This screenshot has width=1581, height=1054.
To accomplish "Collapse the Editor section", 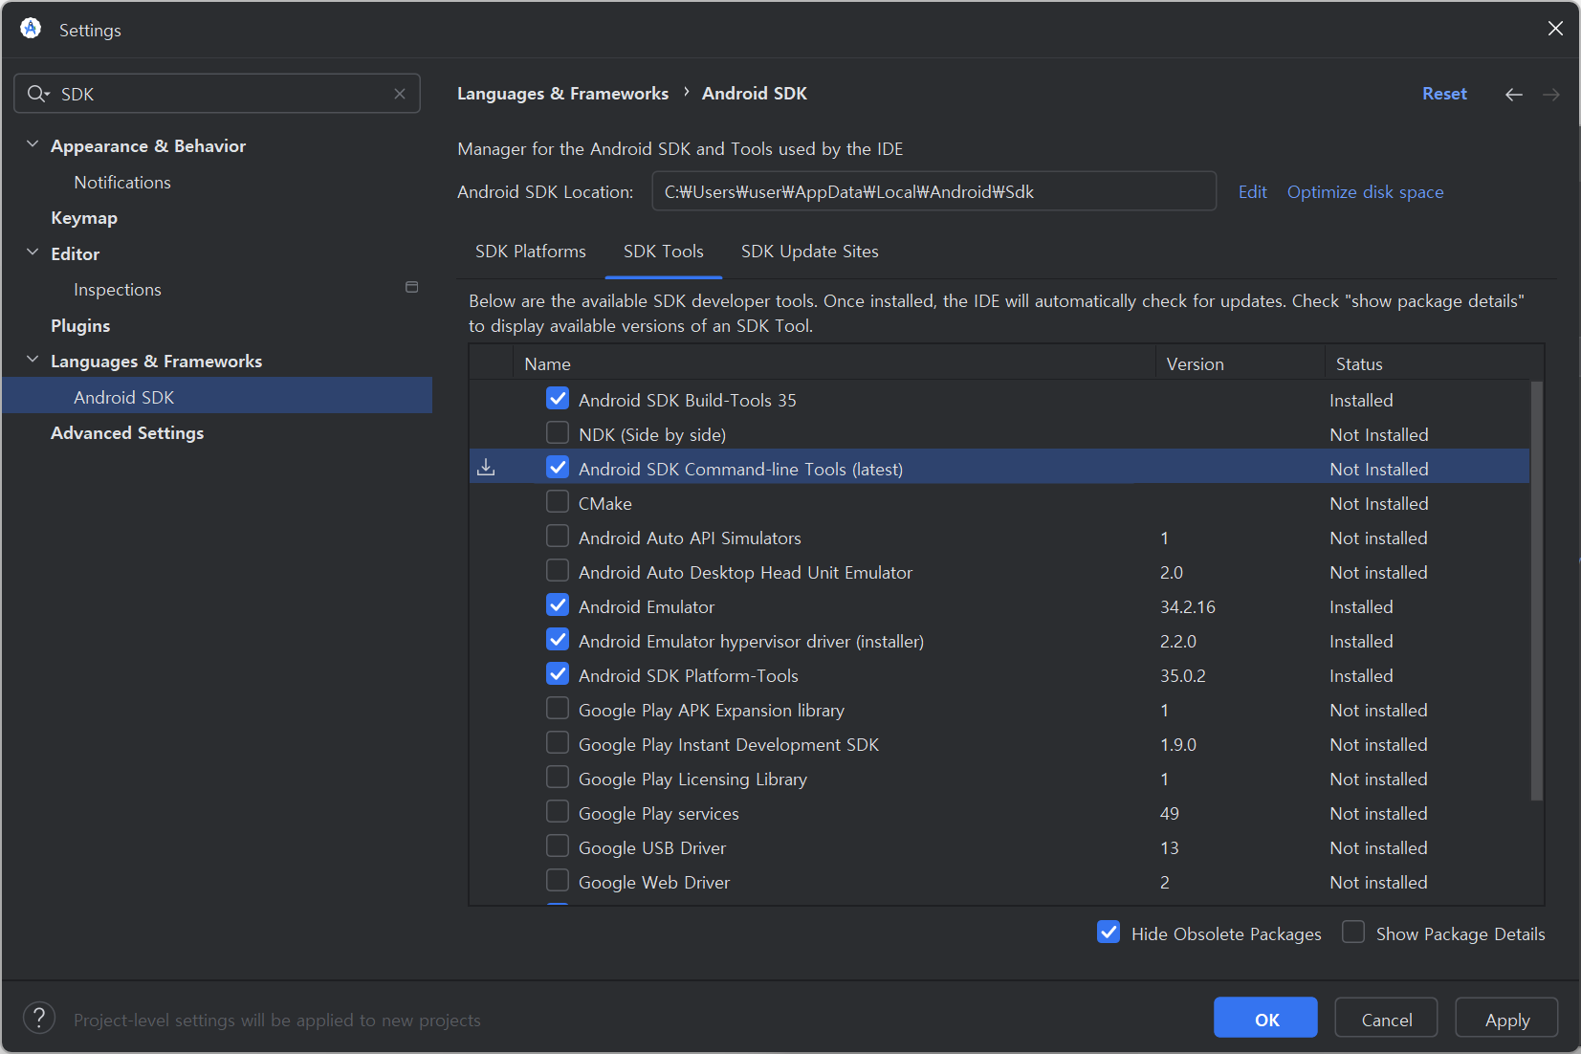I will (33, 253).
